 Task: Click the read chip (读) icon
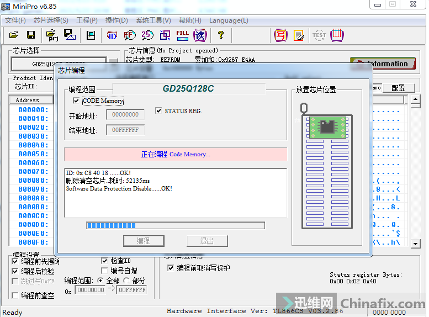tap(200, 35)
